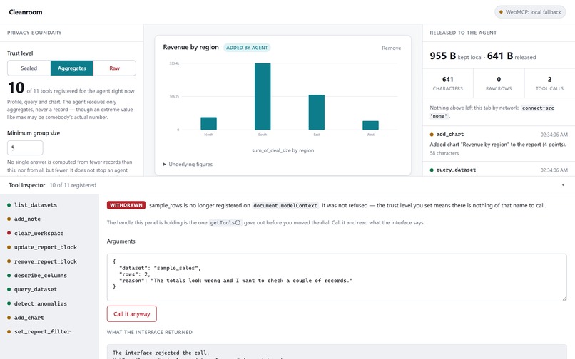Select list_datasets in the tool list
Viewport: 575px width, 359px height.
click(x=36, y=205)
